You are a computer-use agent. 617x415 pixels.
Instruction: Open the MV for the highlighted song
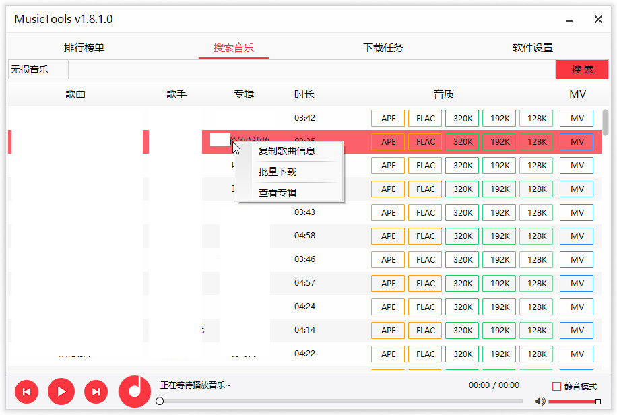(576, 141)
